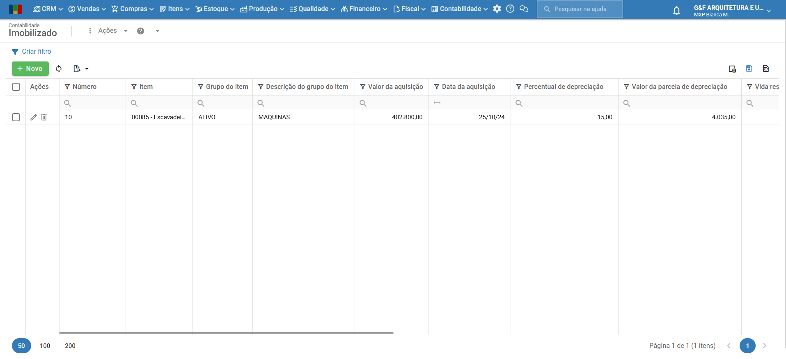The image size is (786, 359).
Task: Open the Financeiro menu
Action: [364, 9]
